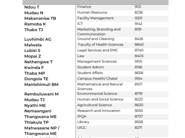185x138 pixels.
Task: Select Faculty of Health Sciences text
Action: pos(101,44)
